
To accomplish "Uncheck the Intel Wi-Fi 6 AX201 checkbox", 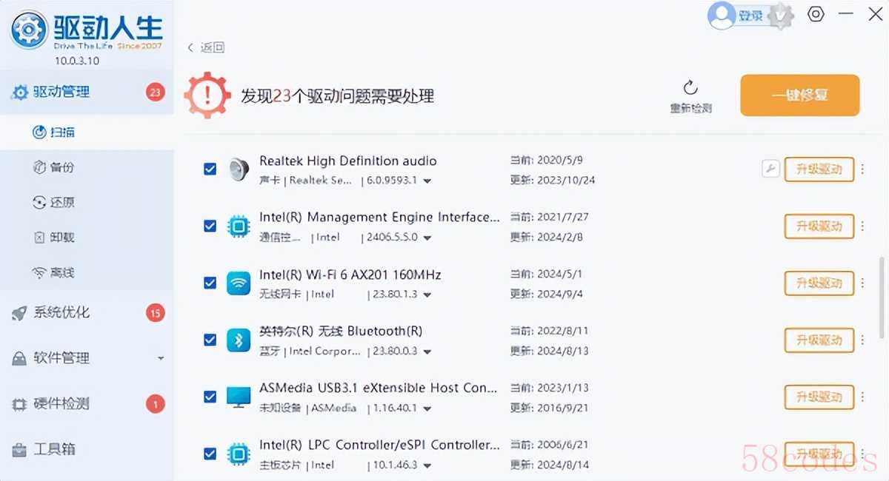I will (210, 283).
